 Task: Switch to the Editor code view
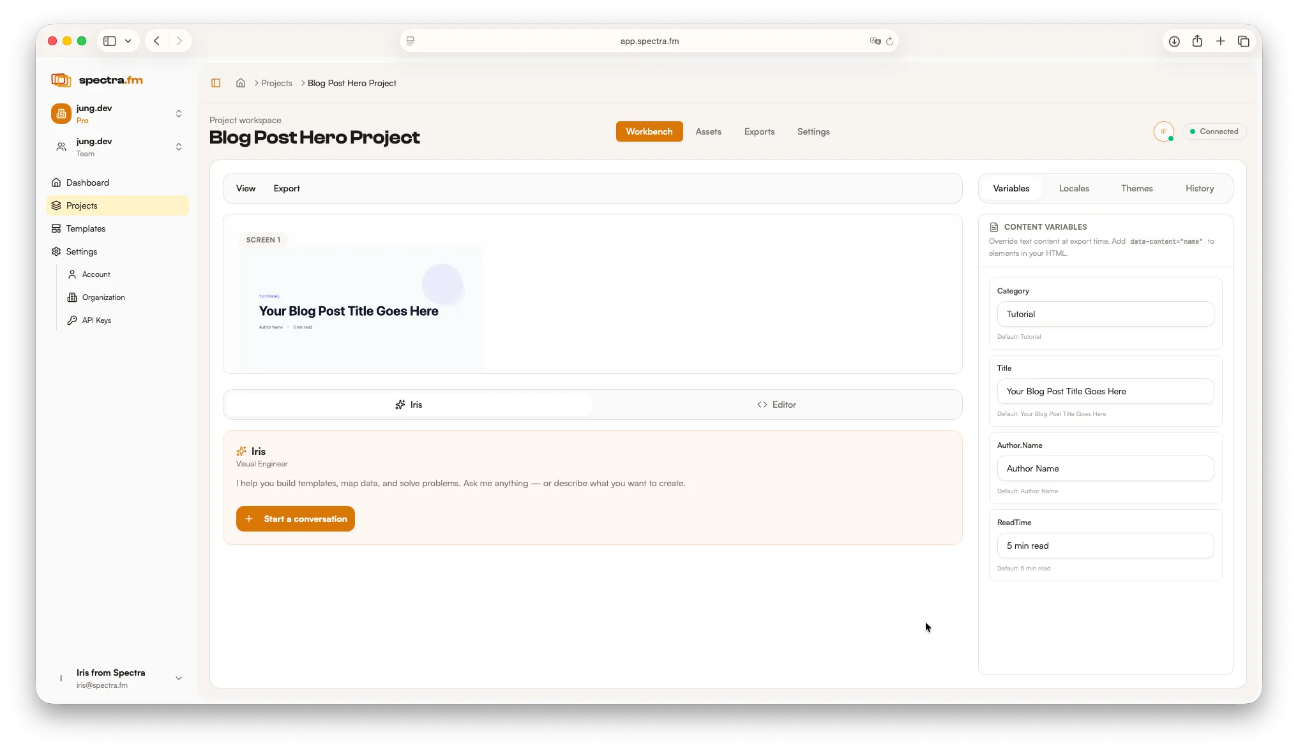tap(776, 404)
